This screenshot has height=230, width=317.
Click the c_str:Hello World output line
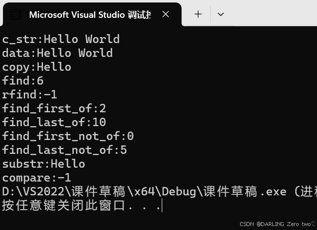click(61, 39)
